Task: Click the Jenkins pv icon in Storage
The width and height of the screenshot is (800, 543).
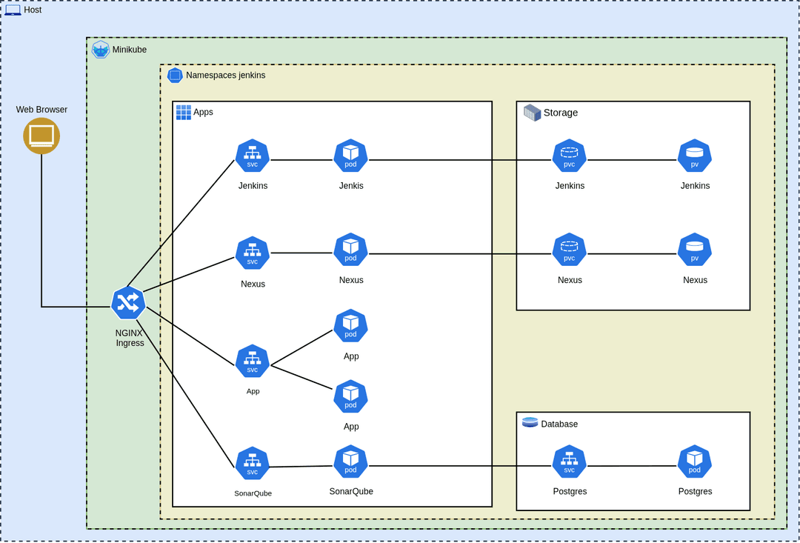Action: 694,156
